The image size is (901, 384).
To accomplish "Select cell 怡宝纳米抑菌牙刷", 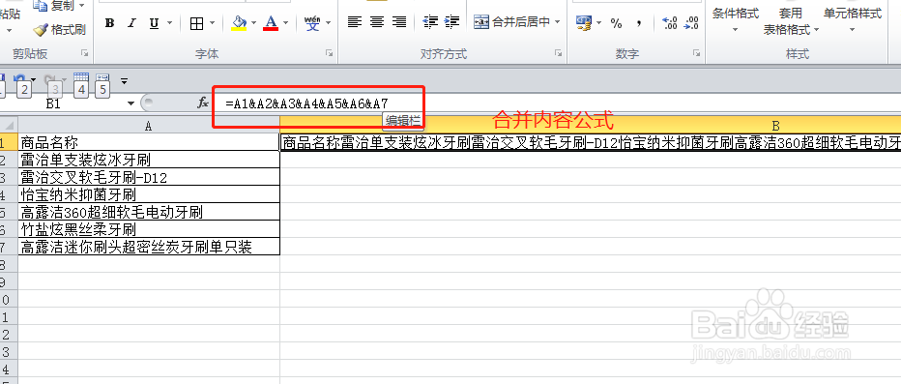I will 149,194.
